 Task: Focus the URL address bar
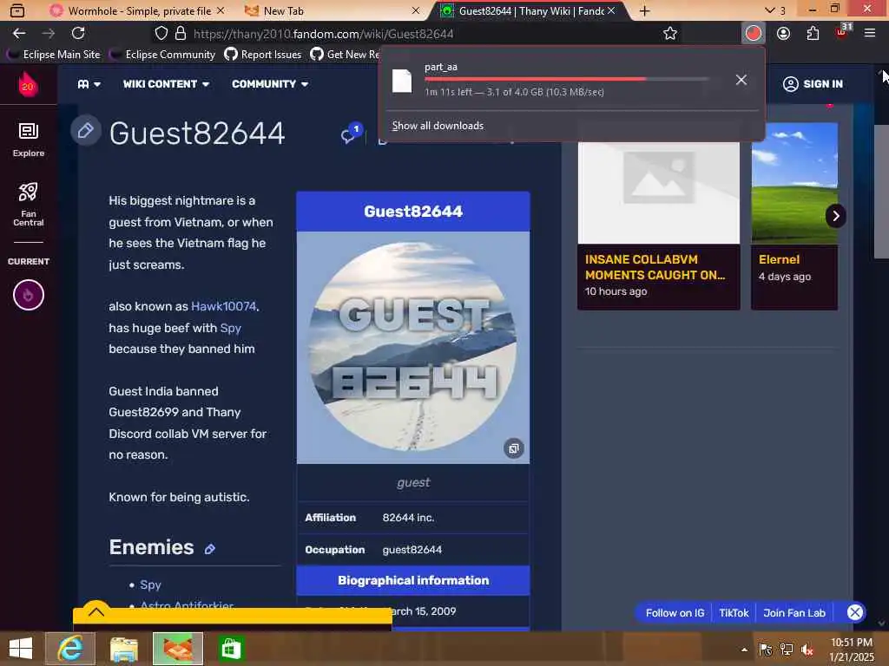(418, 34)
